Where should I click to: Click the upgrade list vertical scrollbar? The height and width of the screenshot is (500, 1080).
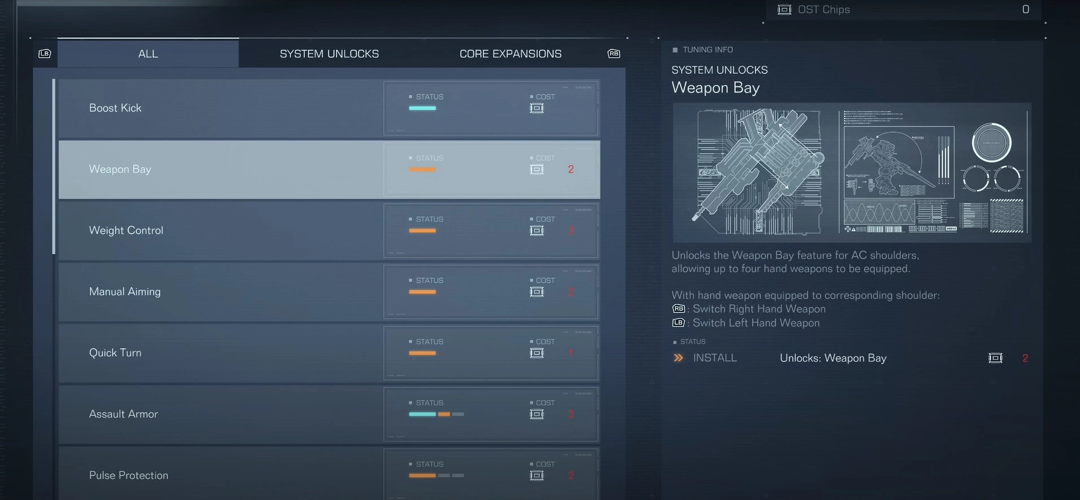54,166
